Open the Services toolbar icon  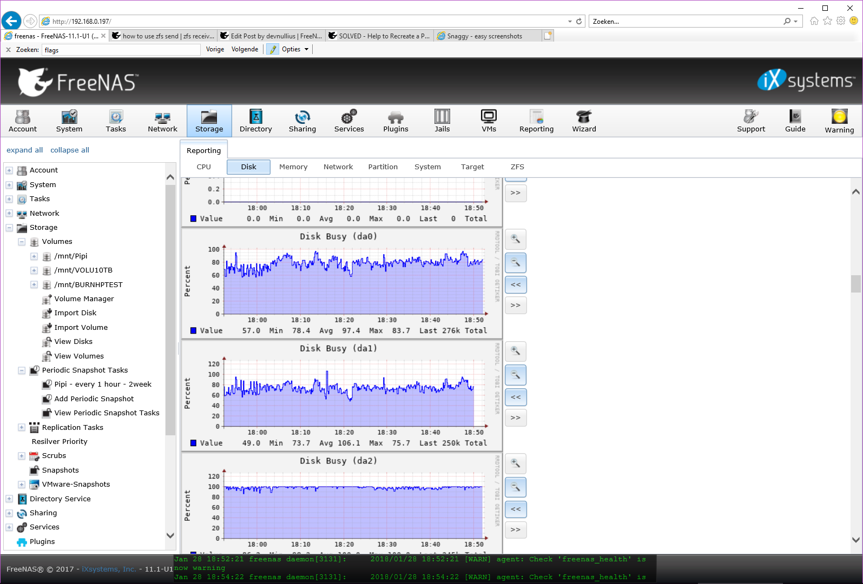coord(349,121)
